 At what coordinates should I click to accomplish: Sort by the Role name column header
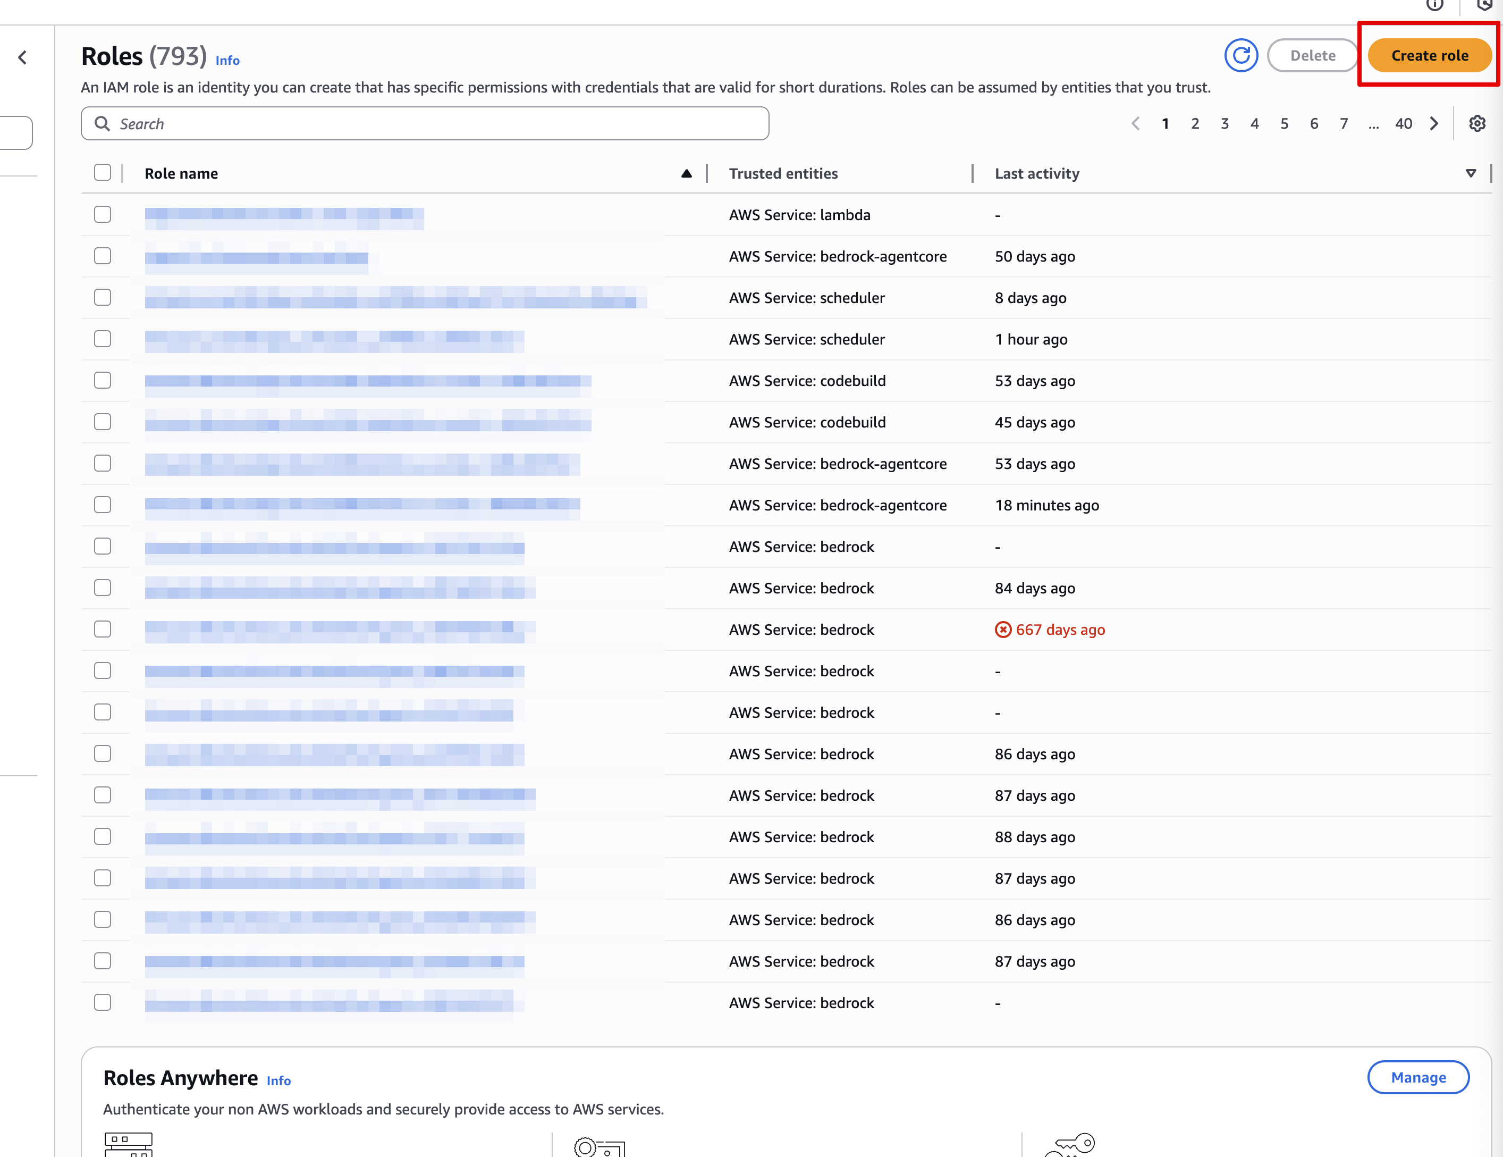181,173
